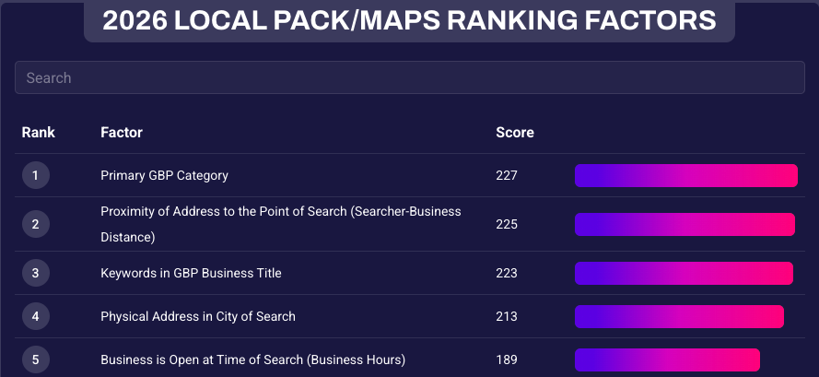819x377 pixels.
Task: Click the Keywords in GBP Title score bar
Action: tap(684, 273)
